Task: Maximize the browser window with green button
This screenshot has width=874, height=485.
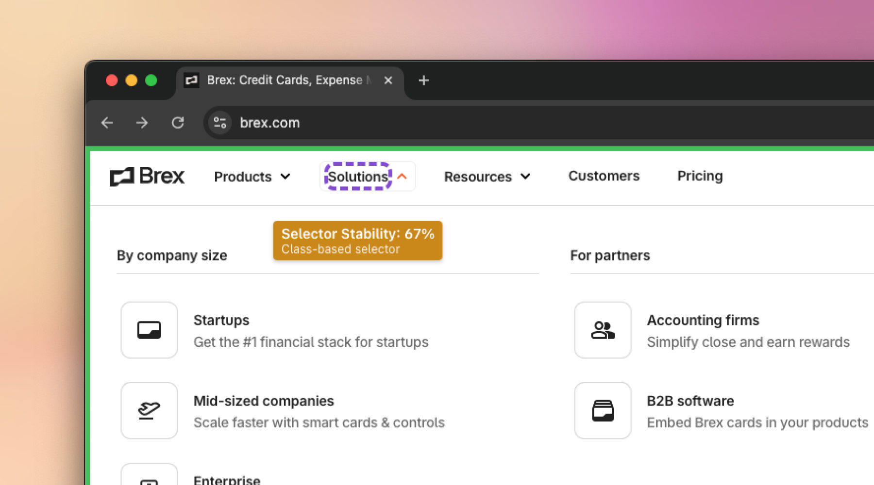Action: tap(151, 80)
